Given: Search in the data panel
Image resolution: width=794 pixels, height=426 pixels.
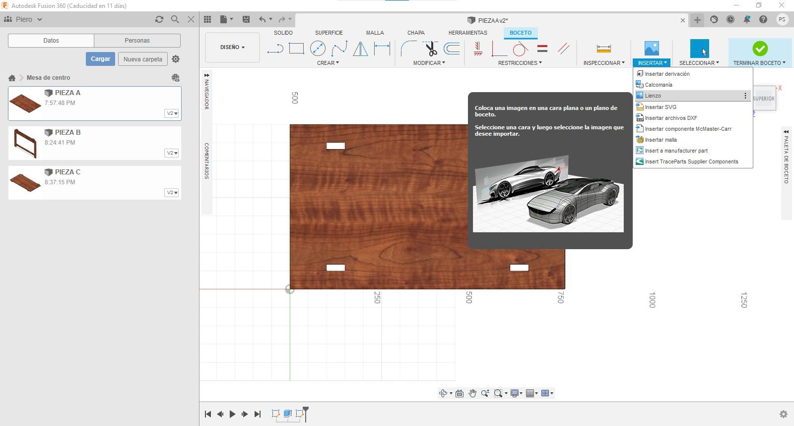Looking at the screenshot, I should click(175, 19).
